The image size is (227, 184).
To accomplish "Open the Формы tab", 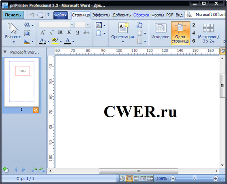I will [158, 15].
